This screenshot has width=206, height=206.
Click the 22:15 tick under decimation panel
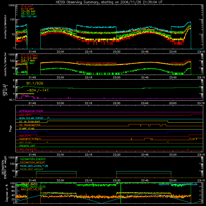[88, 181]
